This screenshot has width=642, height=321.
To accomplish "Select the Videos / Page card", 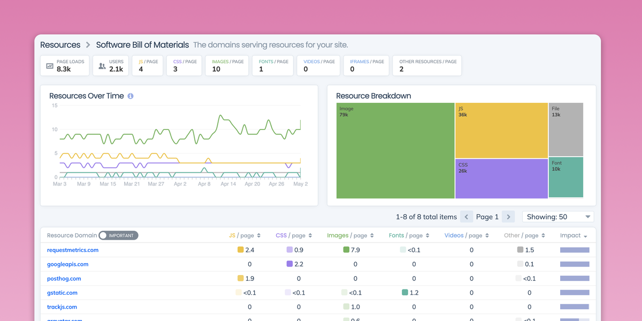I will coord(319,66).
